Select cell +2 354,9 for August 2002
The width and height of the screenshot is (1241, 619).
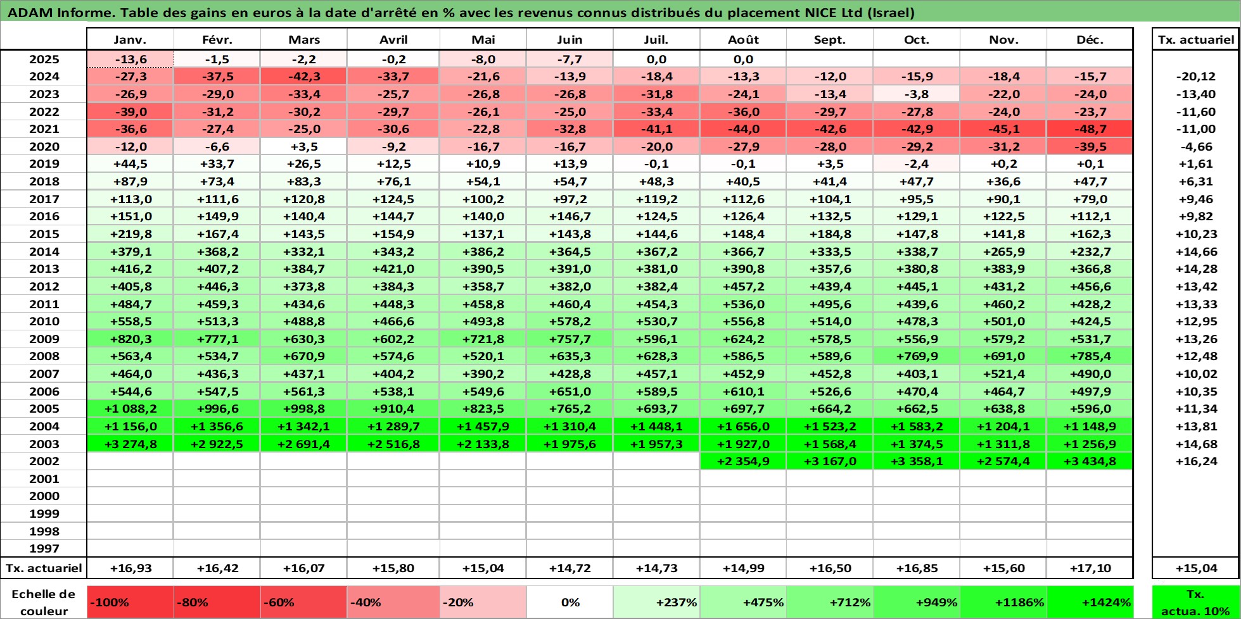pos(743,461)
